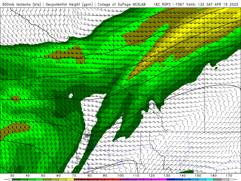Click the 5340 height contour label
Screen dimensions: 241x181
coord(89,38)
